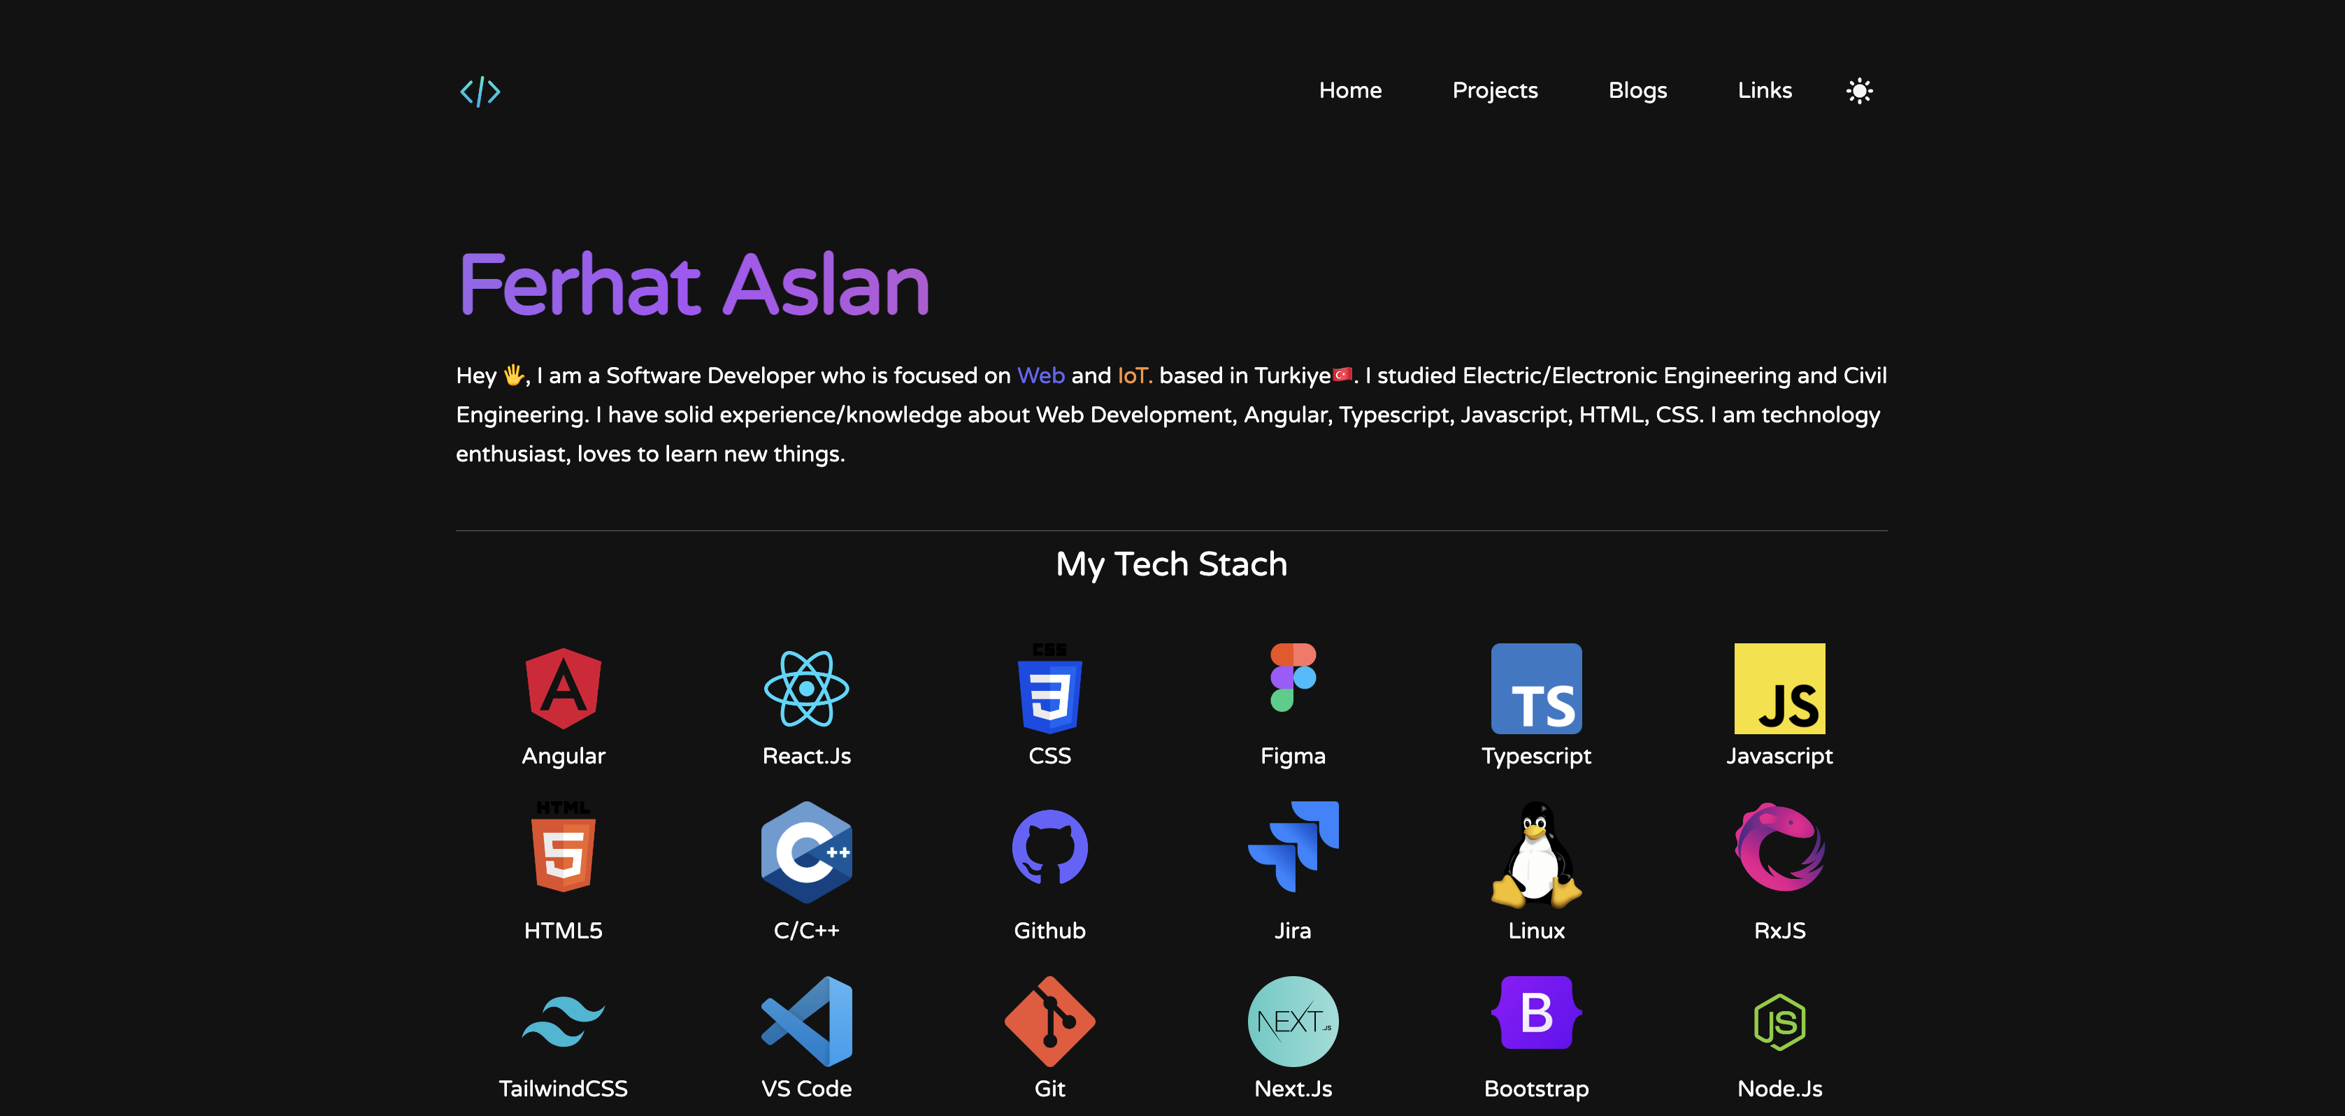2345x1116 pixels.
Task: Click the Javascript label text
Action: (1779, 757)
